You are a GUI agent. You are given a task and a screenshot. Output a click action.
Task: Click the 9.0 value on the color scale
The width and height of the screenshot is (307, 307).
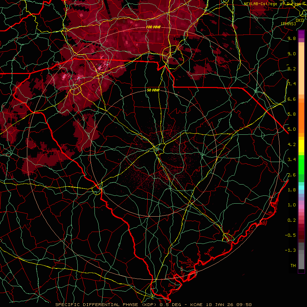click(x=292, y=54)
